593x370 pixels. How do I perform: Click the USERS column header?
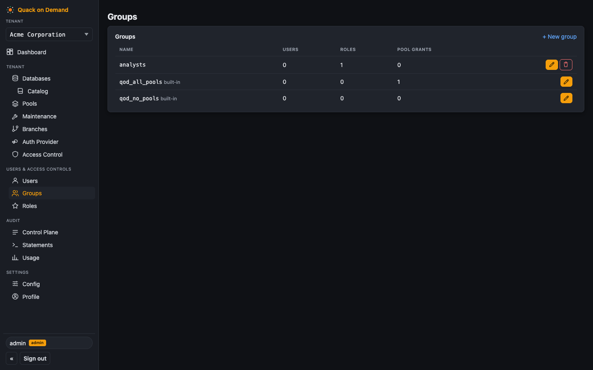point(290,49)
